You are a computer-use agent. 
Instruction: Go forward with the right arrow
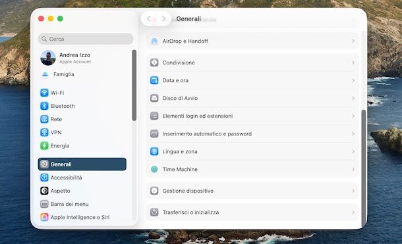click(x=163, y=18)
